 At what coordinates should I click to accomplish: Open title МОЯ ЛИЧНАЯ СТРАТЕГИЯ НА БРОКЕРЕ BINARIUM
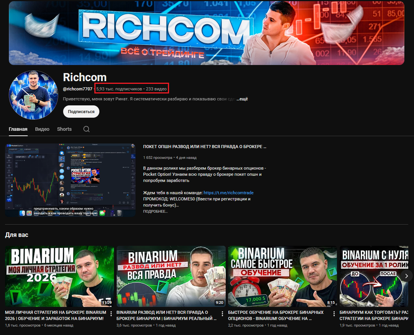pos(56,315)
